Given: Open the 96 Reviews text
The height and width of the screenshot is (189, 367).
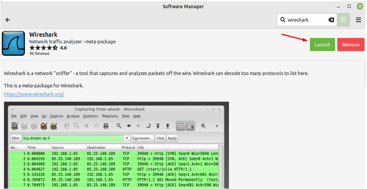Looking at the screenshot, I should click(x=39, y=53).
